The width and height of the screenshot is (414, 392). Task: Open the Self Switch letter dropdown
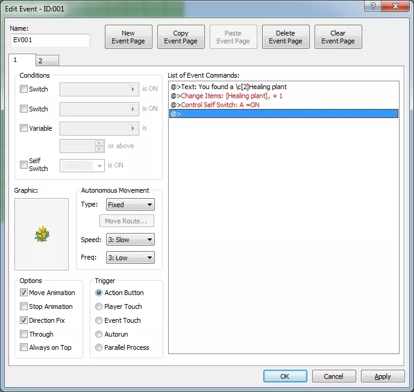point(82,166)
